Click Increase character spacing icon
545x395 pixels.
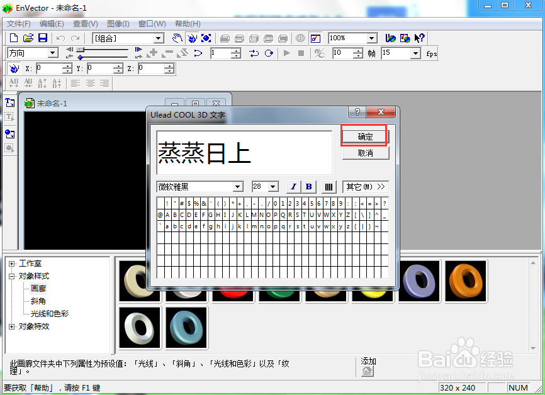point(14,83)
